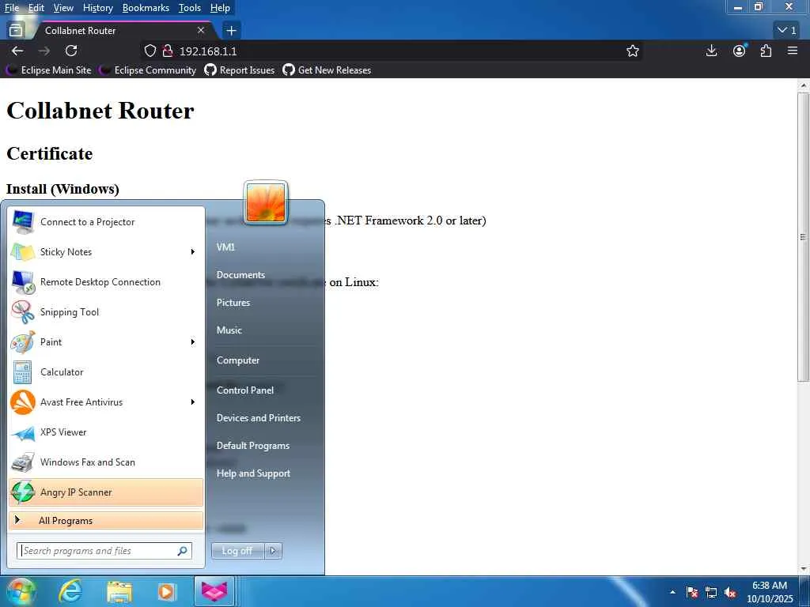Click the muted volume tray icon

click(730, 593)
